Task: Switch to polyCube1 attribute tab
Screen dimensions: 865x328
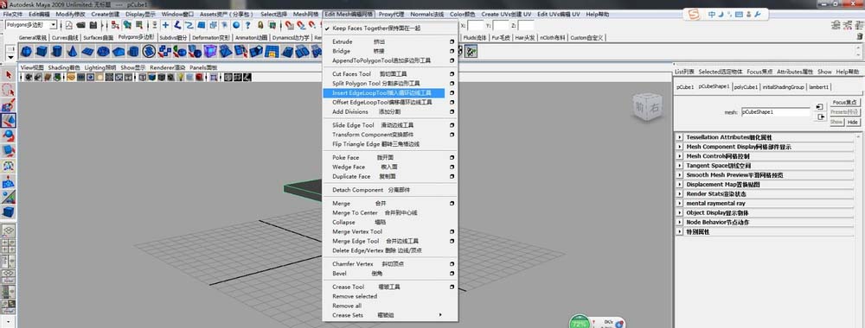Action: [x=746, y=87]
